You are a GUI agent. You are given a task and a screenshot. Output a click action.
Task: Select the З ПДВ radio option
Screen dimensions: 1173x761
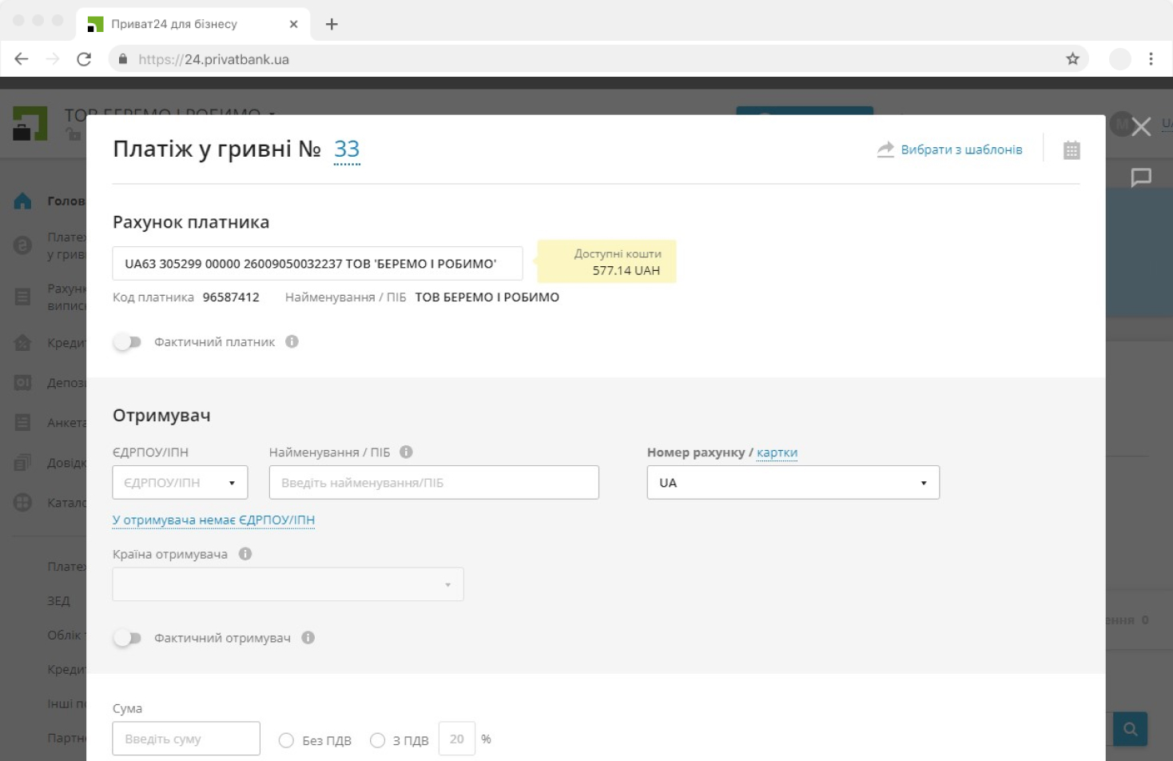click(x=378, y=740)
